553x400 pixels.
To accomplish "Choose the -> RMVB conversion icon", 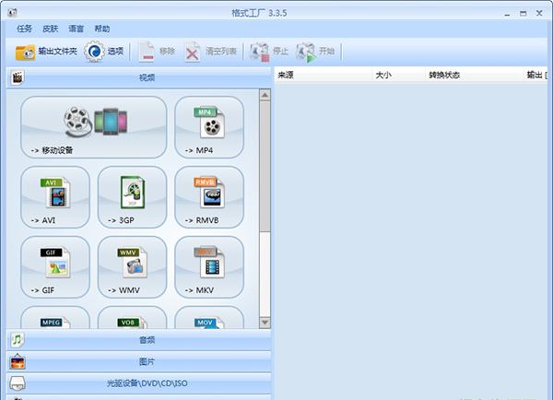I will 209,197.
